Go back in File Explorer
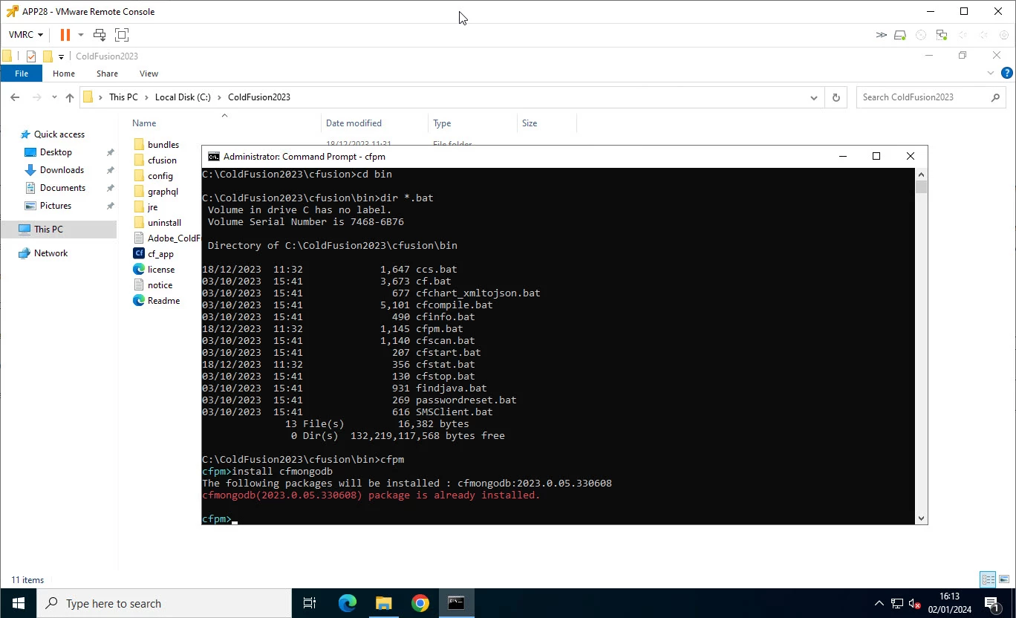The width and height of the screenshot is (1016, 618). point(15,97)
